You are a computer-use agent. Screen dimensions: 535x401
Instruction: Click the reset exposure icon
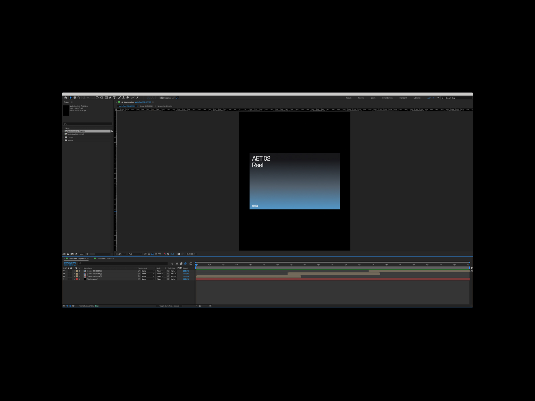tap(168, 254)
